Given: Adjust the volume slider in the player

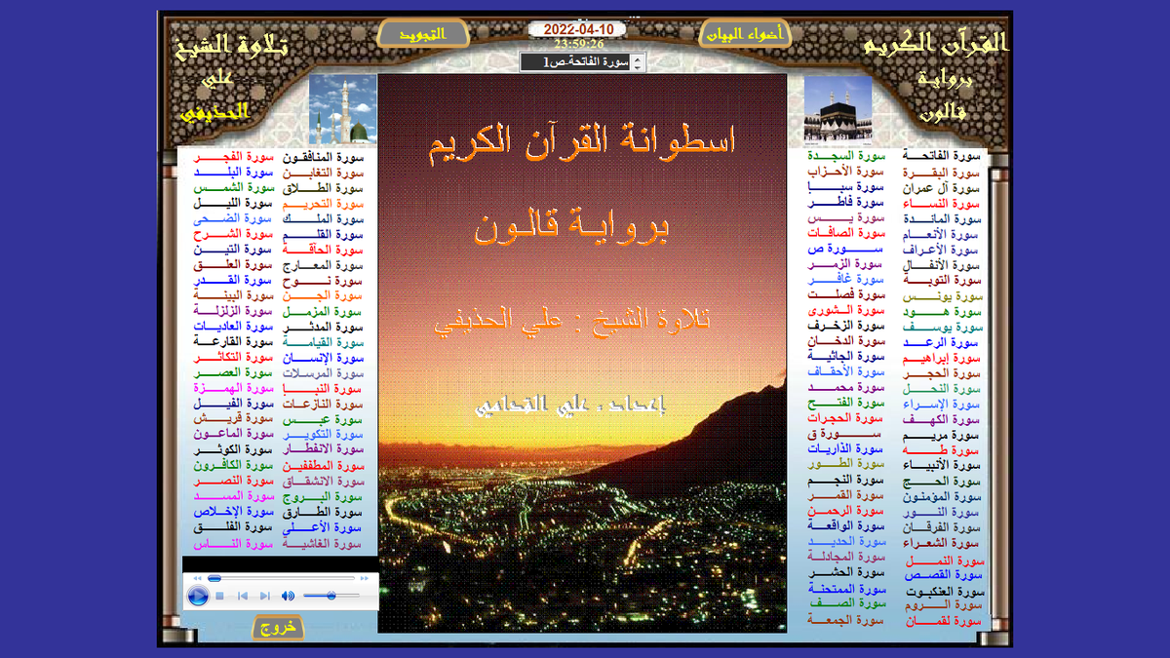Looking at the screenshot, I should 330,595.
